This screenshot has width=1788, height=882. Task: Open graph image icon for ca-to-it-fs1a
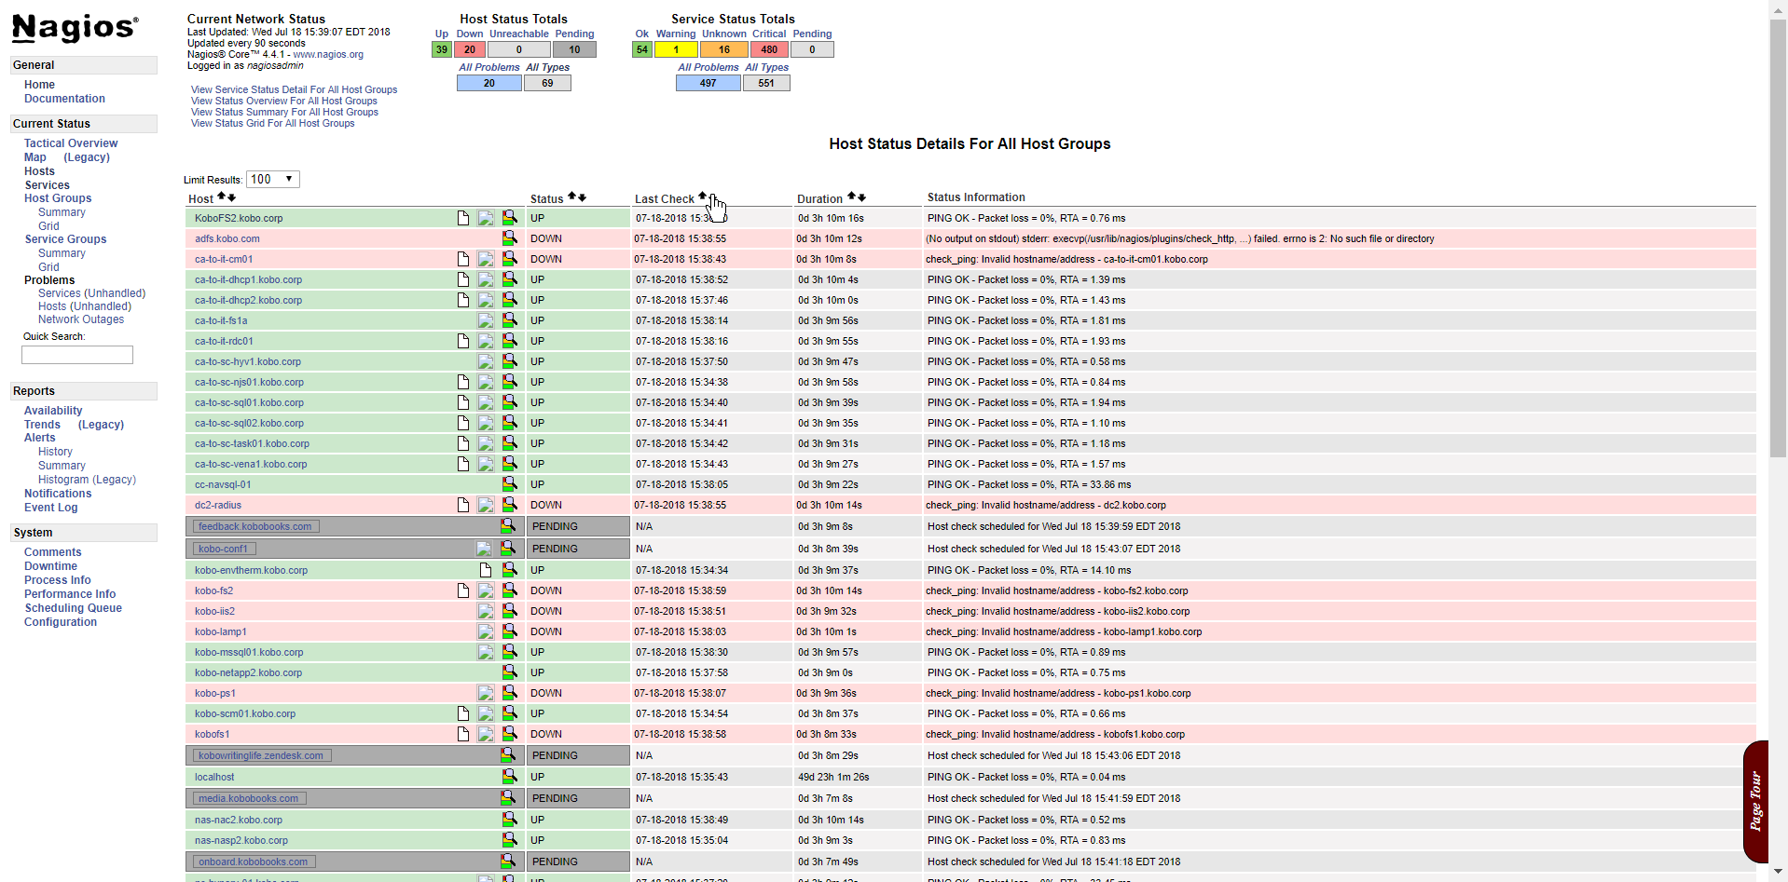[486, 320]
